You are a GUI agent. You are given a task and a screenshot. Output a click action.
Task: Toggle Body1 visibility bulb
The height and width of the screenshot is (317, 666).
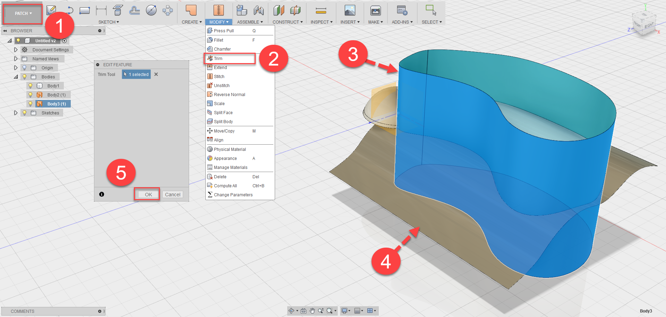(x=30, y=86)
